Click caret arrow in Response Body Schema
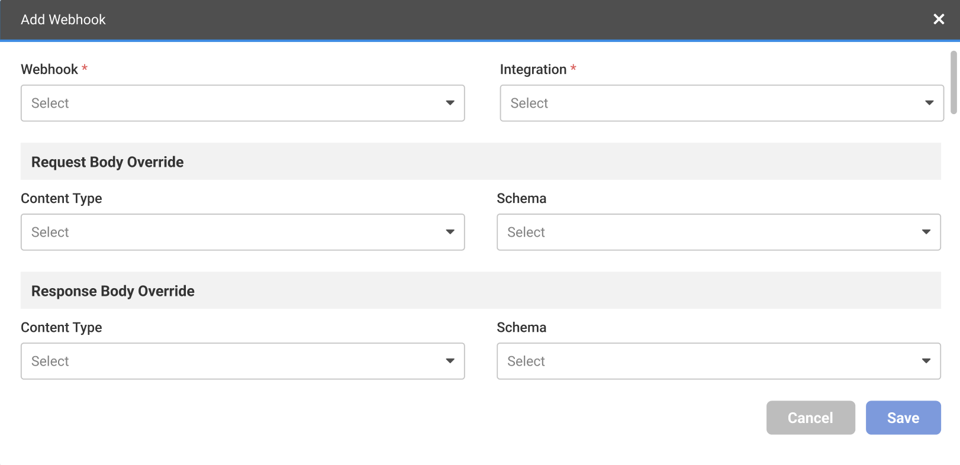Screen dimensions: 960x465 coord(926,361)
